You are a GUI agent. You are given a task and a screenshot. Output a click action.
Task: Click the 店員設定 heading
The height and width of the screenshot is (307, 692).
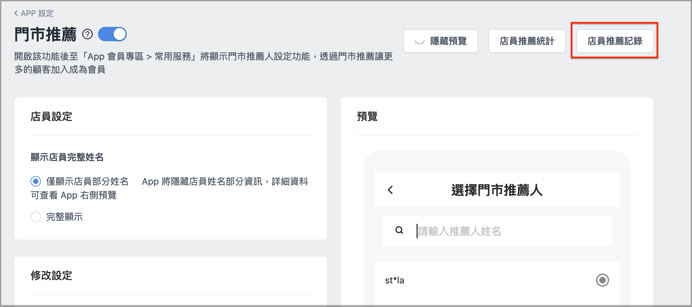(51, 117)
